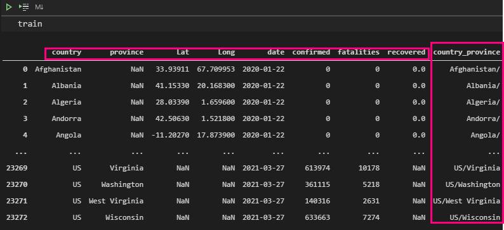
Task: Click the 'Andorra/' country_province cell
Action: [x=484, y=118]
